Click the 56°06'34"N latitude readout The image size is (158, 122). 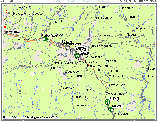128,1
